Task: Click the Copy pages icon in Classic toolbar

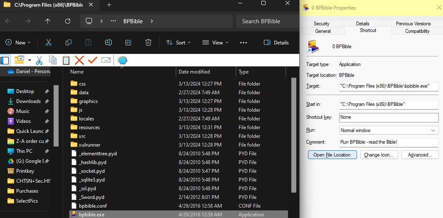Action: pyautogui.click(x=52, y=60)
